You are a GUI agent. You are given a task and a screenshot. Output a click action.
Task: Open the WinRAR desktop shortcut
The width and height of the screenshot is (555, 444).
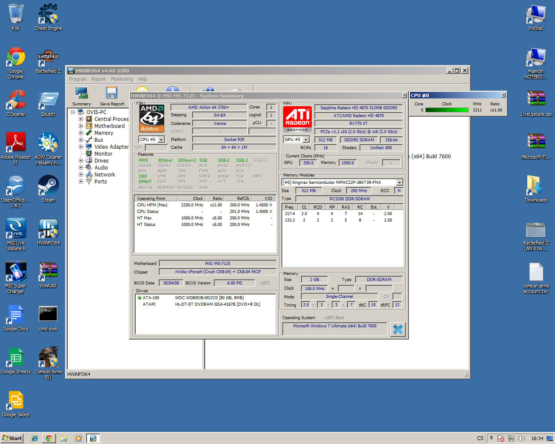(48, 275)
